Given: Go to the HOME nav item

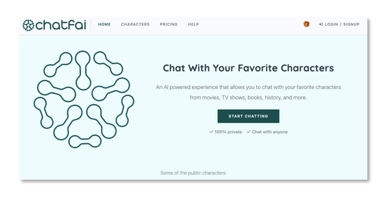Looking at the screenshot, I should (104, 25).
